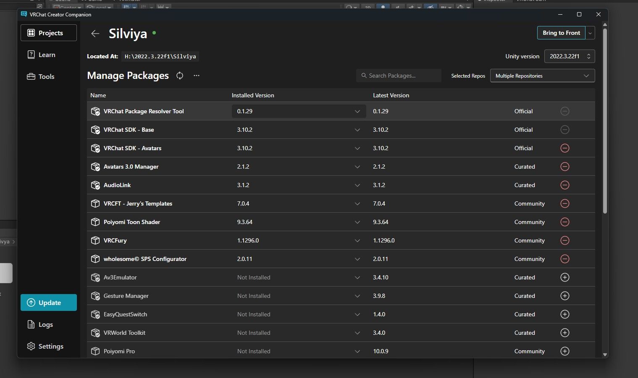Click Not Installed in the Gesture Manager row
The width and height of the screenshot is (638, 378).
coord(254,296)
